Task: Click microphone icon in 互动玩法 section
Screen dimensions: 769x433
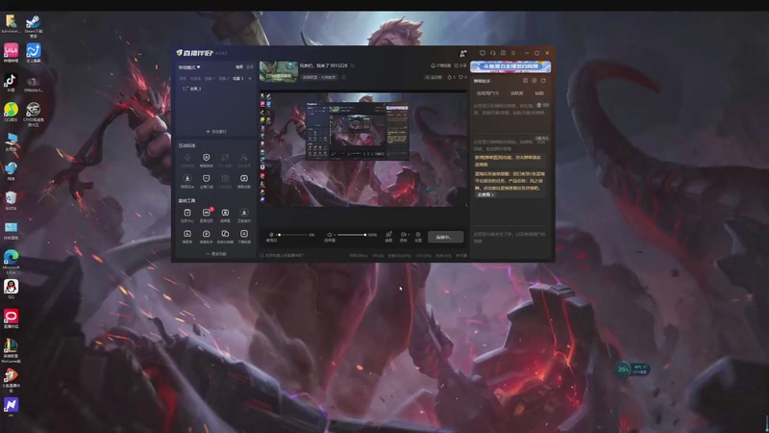Action: [187, 160]
